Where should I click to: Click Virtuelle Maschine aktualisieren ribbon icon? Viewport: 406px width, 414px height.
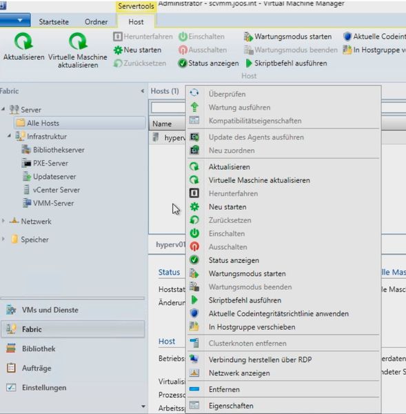78,41
